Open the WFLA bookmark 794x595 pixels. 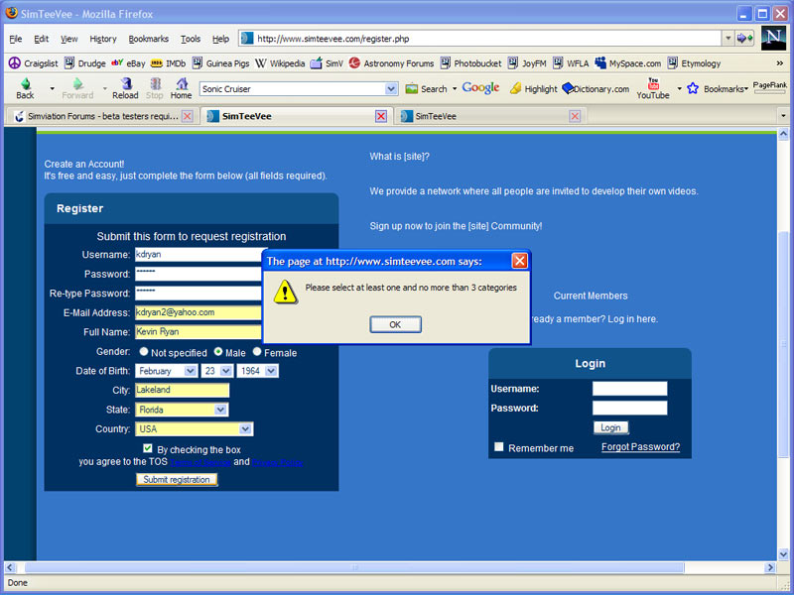point(571,63)
